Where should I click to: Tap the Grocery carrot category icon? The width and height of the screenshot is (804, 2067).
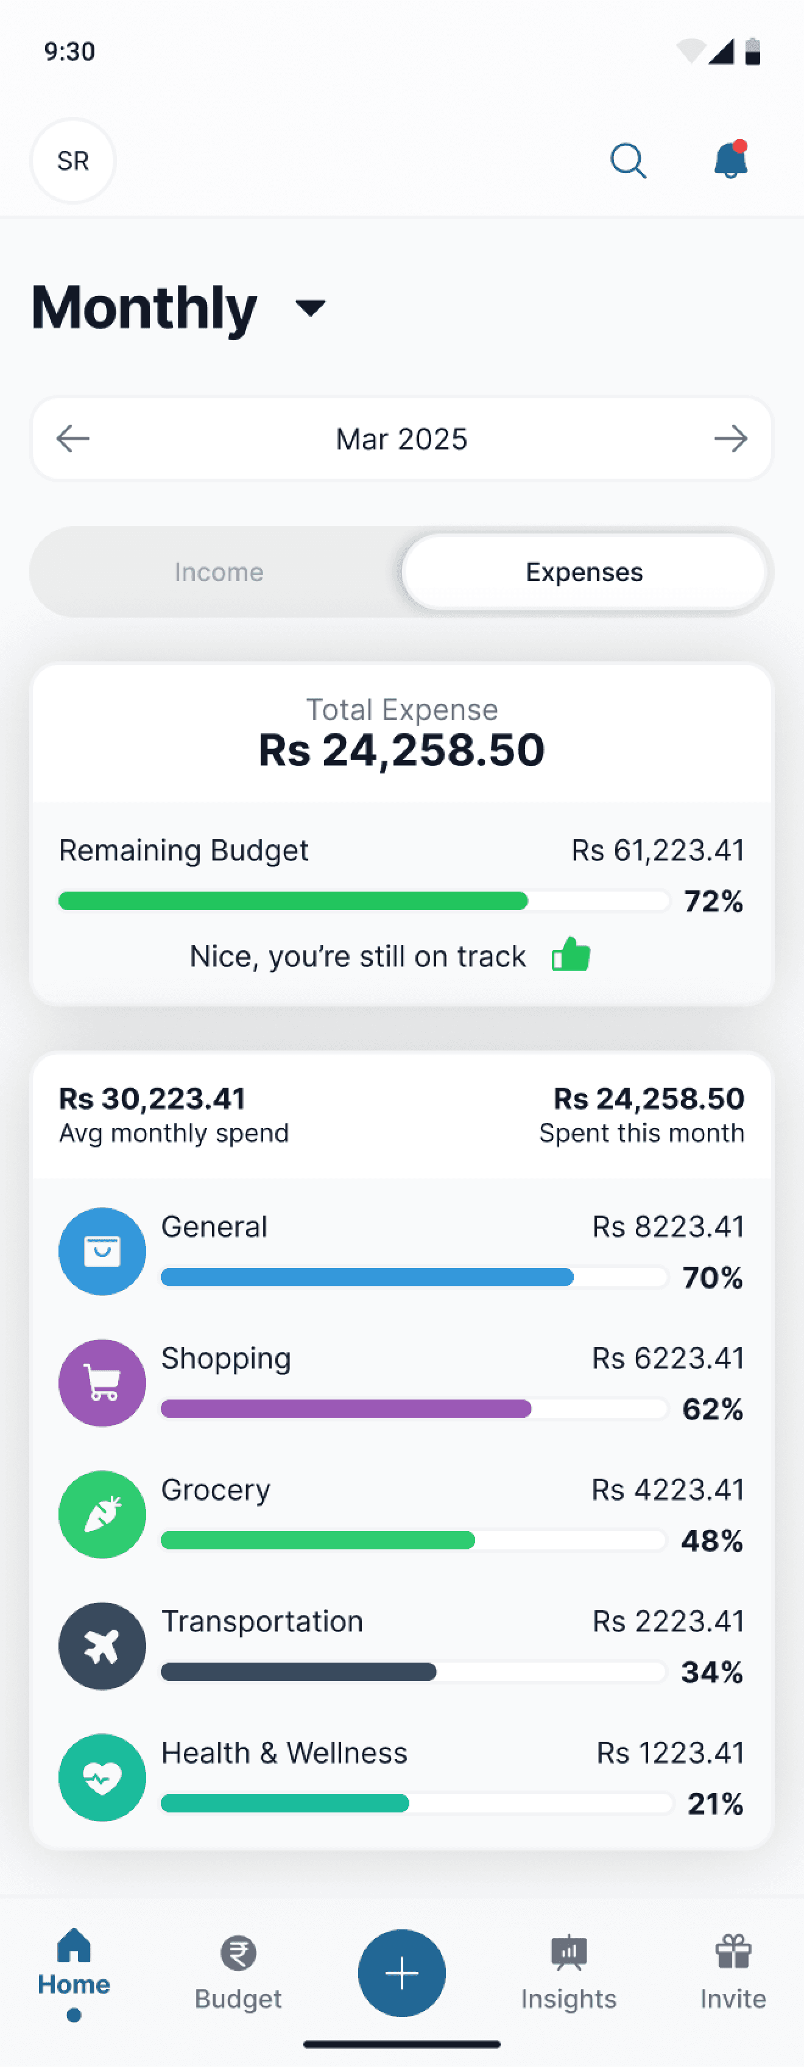point(102,1514)
